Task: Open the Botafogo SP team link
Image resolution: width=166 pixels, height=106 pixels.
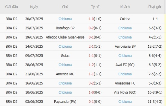Action: coord(65,28)
